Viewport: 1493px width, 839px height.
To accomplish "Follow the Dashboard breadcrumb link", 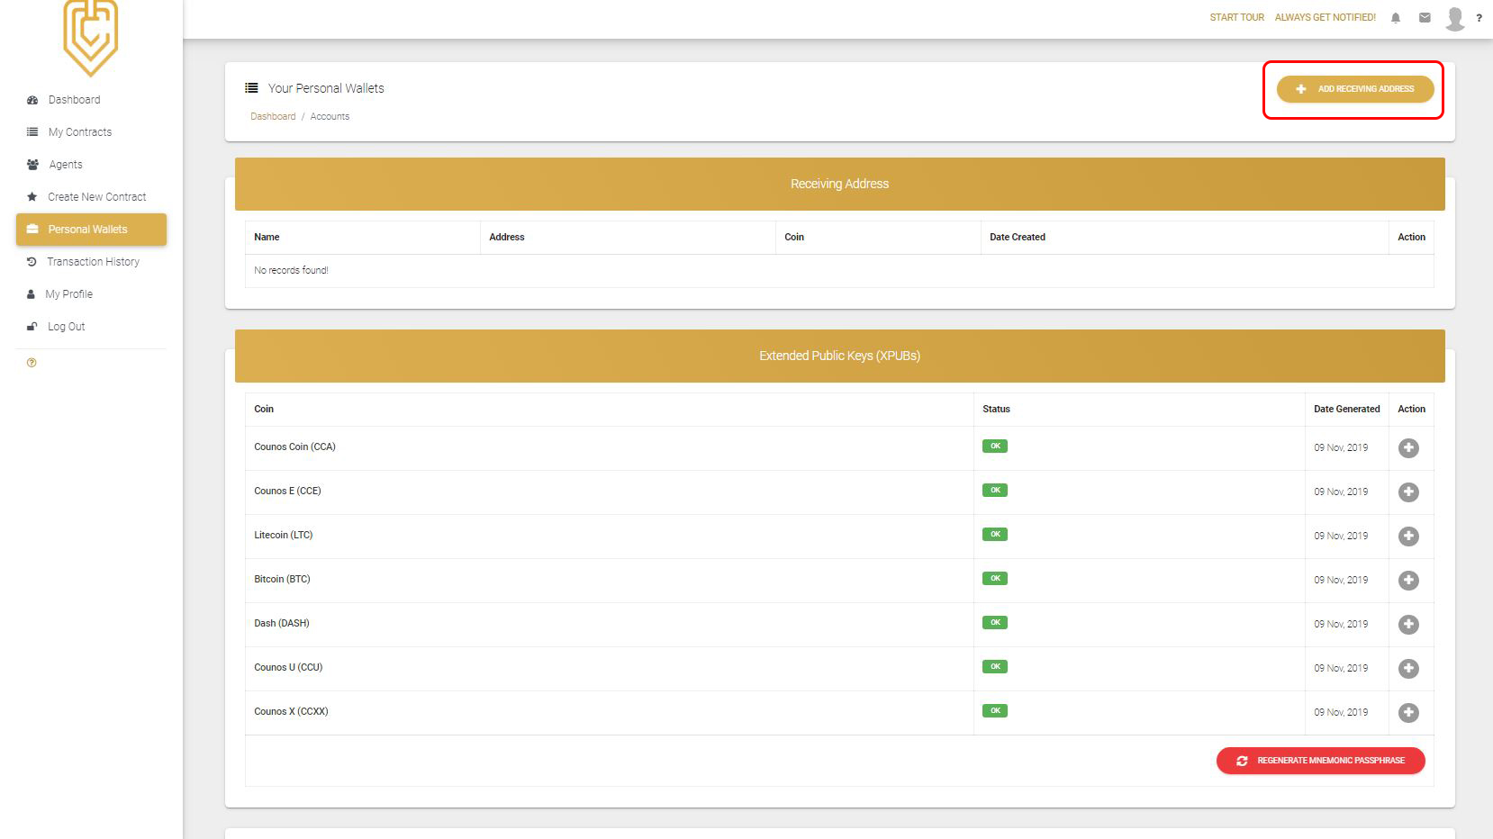I will tap(273, 116).
